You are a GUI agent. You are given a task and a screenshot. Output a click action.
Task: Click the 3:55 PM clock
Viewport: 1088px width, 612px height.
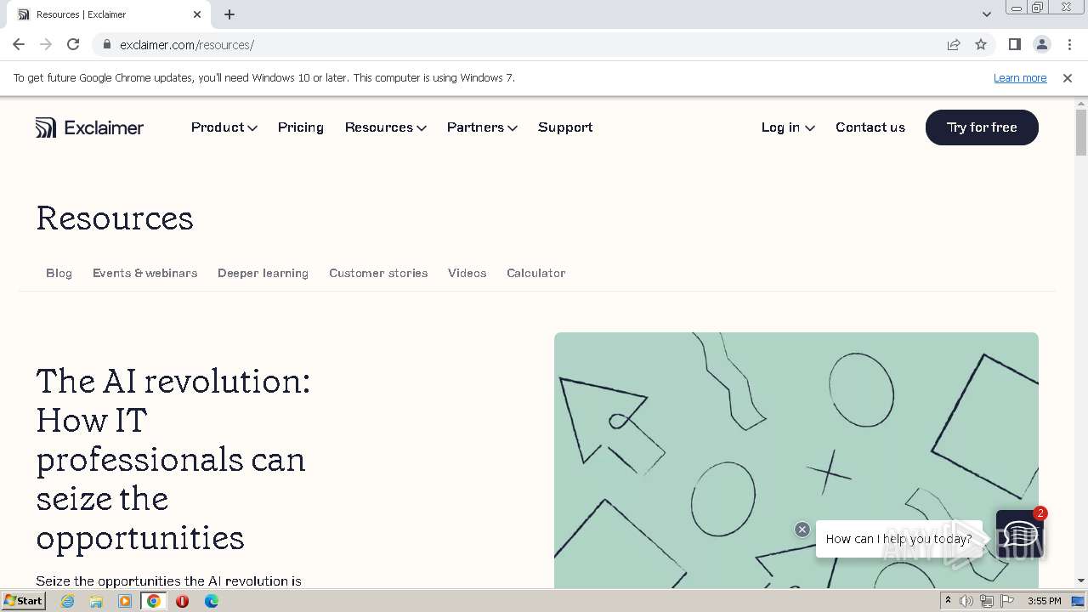click(x=1045, y=601)
